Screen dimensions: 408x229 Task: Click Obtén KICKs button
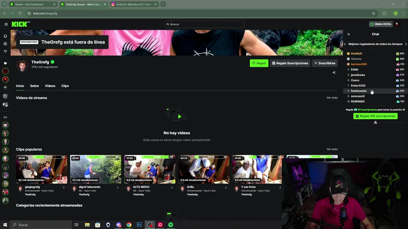pyautogui.click(x=381, y=24)
